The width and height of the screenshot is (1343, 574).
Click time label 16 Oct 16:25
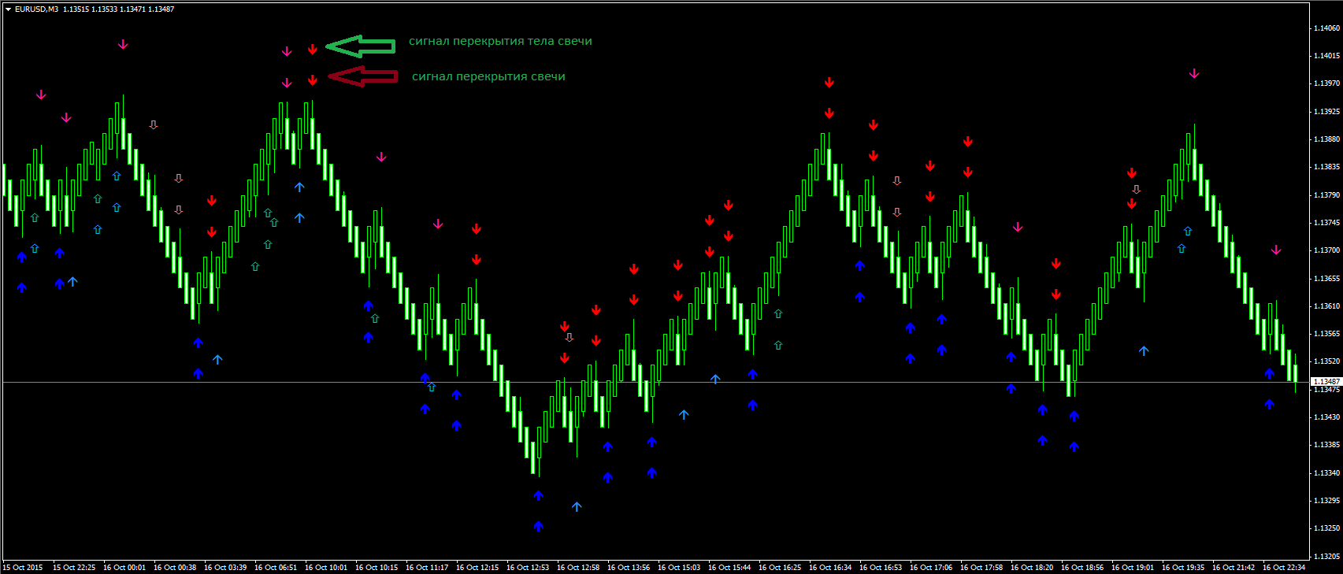coord(780,568)
